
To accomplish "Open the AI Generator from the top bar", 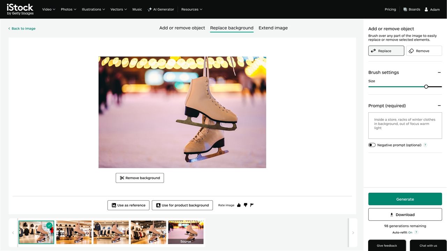I will [x=161, y=9].
